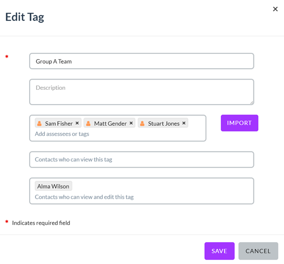Remove Stuart Jones from assessees

pyautogui.click(x=184, y=123)
